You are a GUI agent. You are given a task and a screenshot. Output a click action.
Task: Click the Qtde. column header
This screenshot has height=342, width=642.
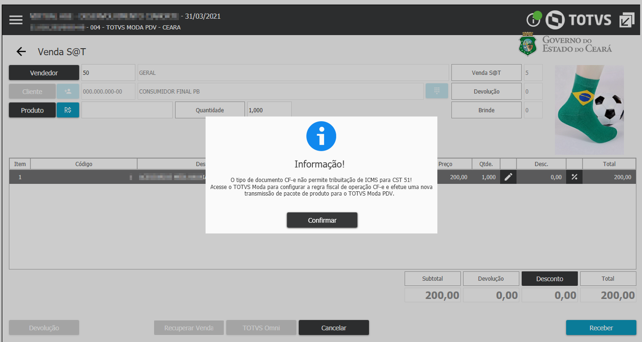tap(486, 164)
